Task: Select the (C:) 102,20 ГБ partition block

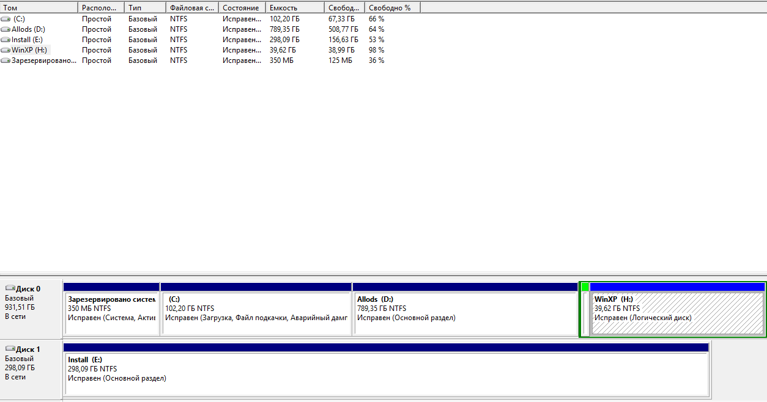Action: 256,313
